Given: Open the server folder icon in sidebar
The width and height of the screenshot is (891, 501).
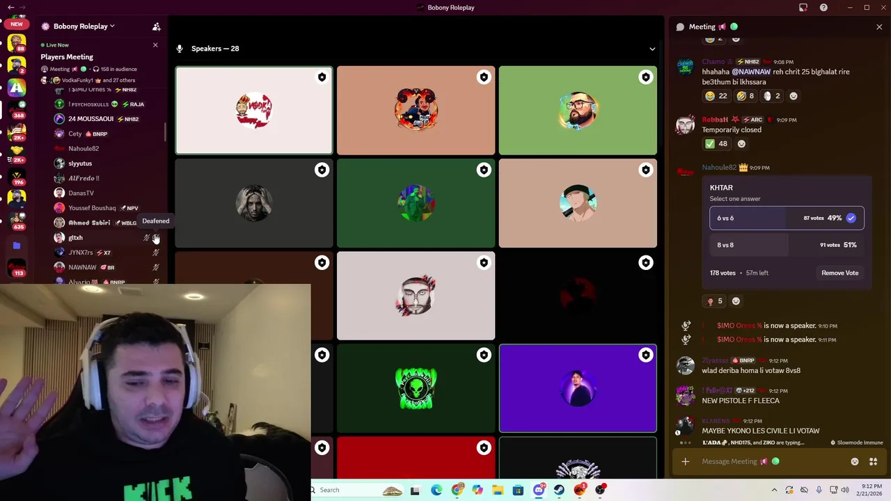Looking at the screenshot, I should click(x=17, y=245).
